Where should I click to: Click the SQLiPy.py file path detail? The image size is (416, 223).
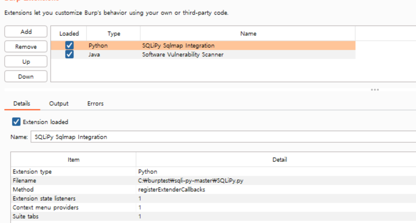tap(191, 180)
